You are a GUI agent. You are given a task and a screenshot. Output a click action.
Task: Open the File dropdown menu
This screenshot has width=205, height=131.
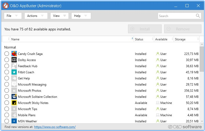tap(13, 16)
